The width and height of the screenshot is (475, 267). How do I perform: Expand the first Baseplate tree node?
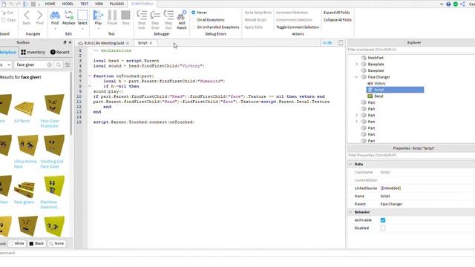[356, 65]
